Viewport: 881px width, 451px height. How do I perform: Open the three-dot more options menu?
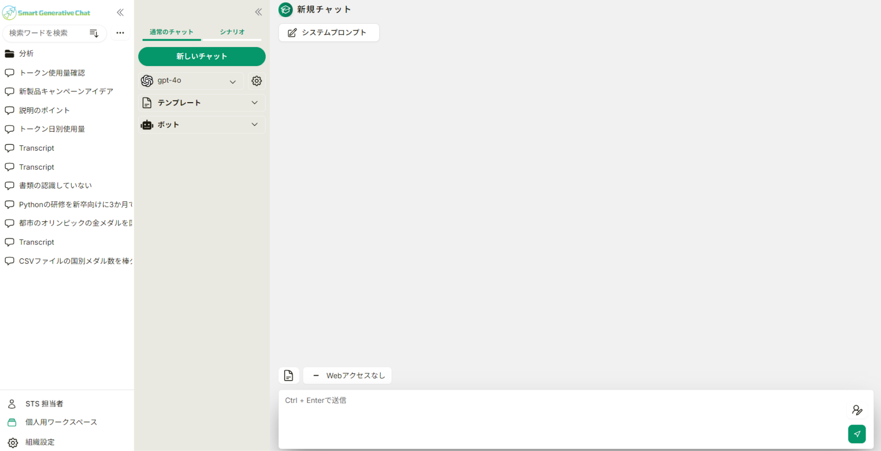(x=120, y=33)
